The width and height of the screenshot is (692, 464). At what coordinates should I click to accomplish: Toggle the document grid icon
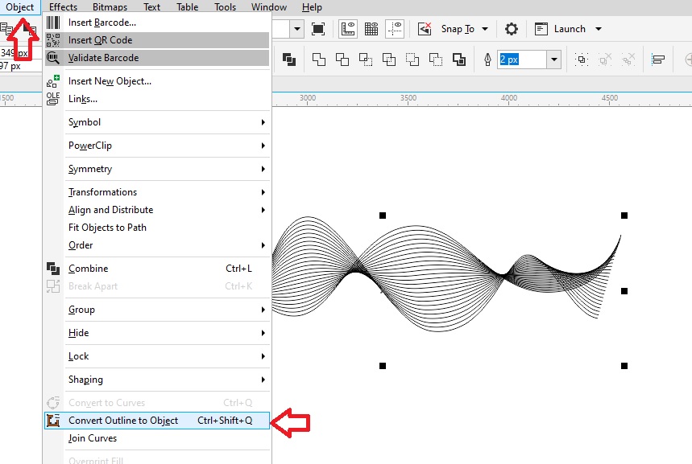point(371,29)
